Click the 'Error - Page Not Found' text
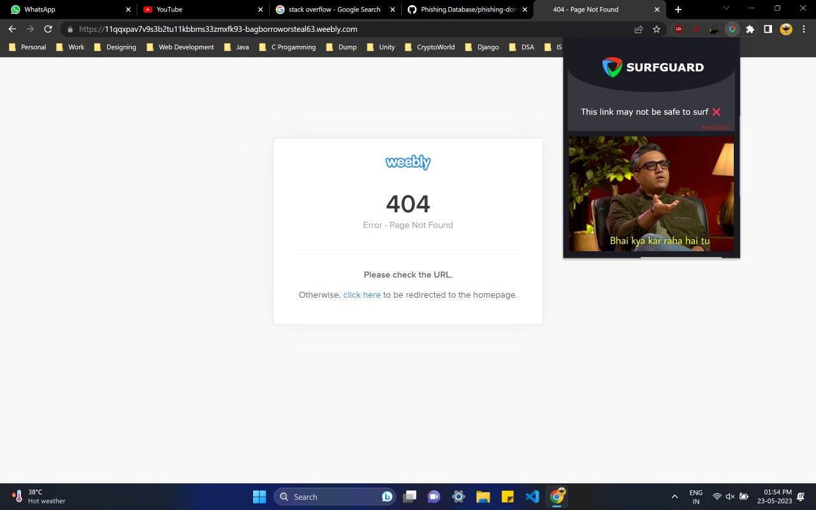 [x=408, y=225]
